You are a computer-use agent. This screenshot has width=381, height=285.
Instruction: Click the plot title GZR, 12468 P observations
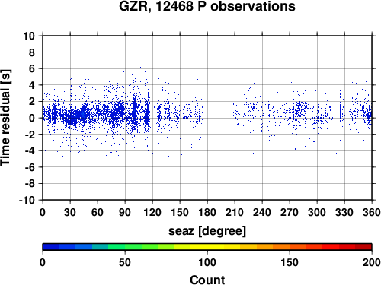[207, 6]
